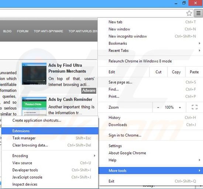
Task: Open the Ads by Find Ultra Premium Merchants article
Action: click(x=67, y=68)
